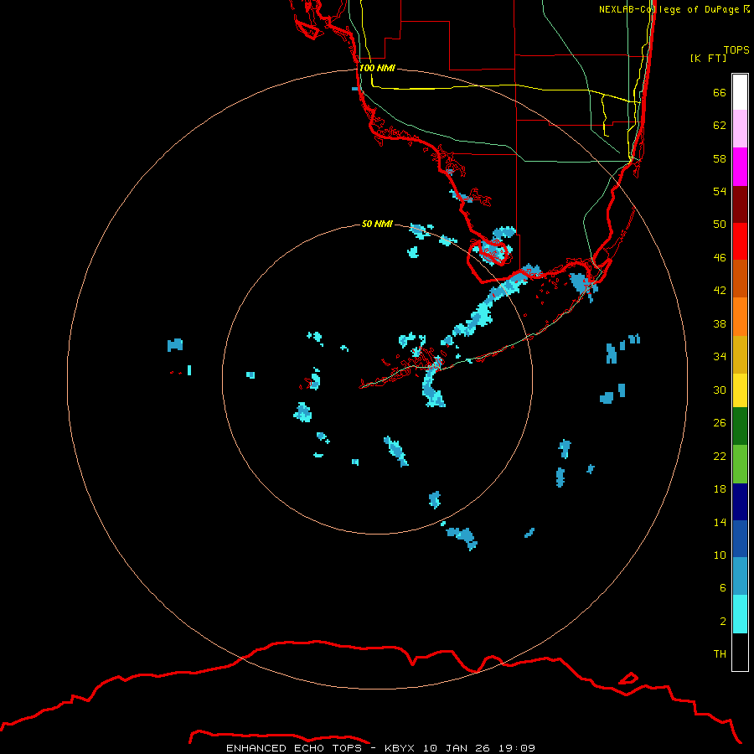Click the '10 JAN 26' date text
The width and height of the screenshot is (754, 754).
point(457,748)
